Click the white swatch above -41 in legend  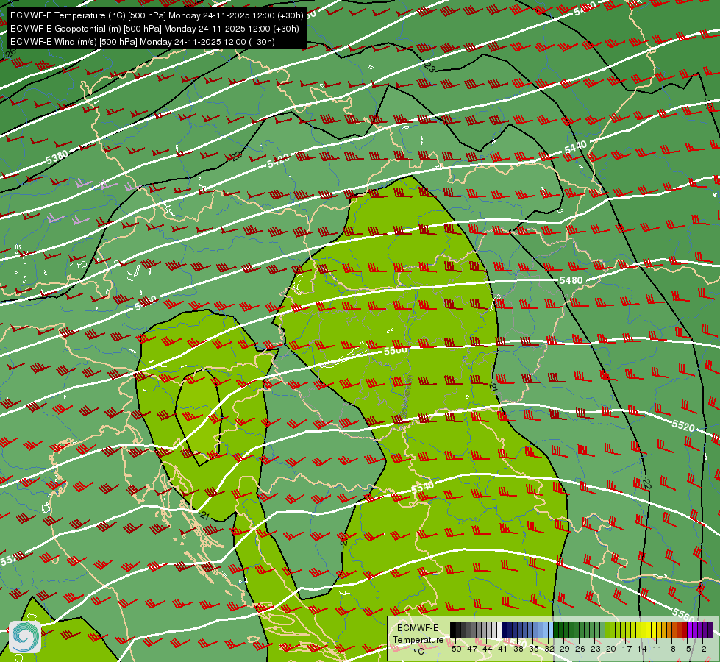tap(499, 630)
